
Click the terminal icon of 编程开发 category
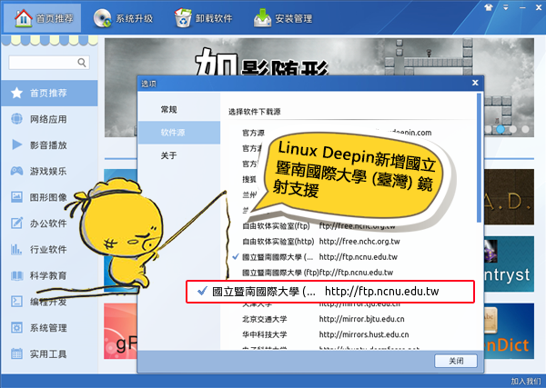[x=16, y=301]
